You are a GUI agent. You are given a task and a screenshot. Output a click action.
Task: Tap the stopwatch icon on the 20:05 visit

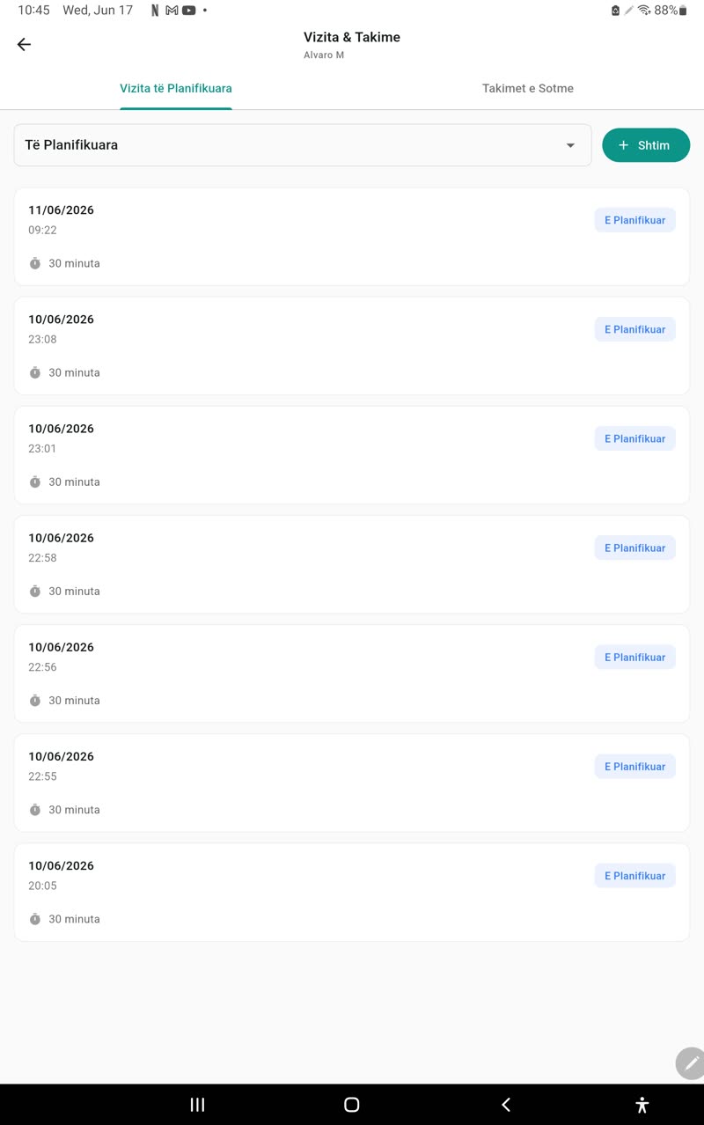coord(35,919)
